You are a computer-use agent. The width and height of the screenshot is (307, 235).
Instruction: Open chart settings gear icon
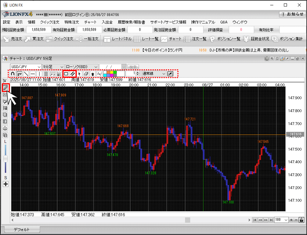tap(267, 58)
